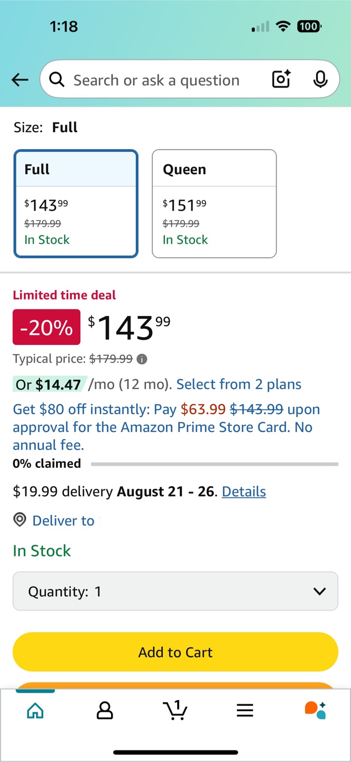This screenshot has height=762, width=351.
Task: Tap the delivery location pin icon
Action: point(20,520)
